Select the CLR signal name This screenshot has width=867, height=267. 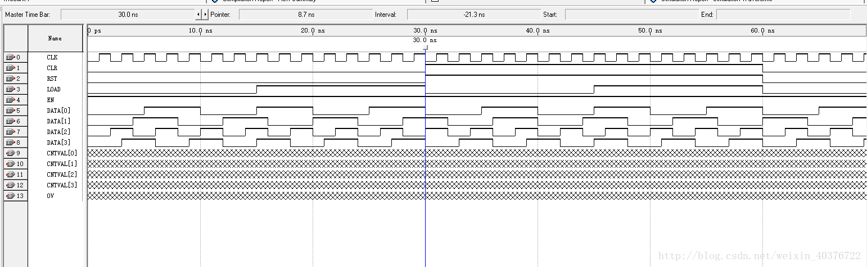tap(52, 68)
